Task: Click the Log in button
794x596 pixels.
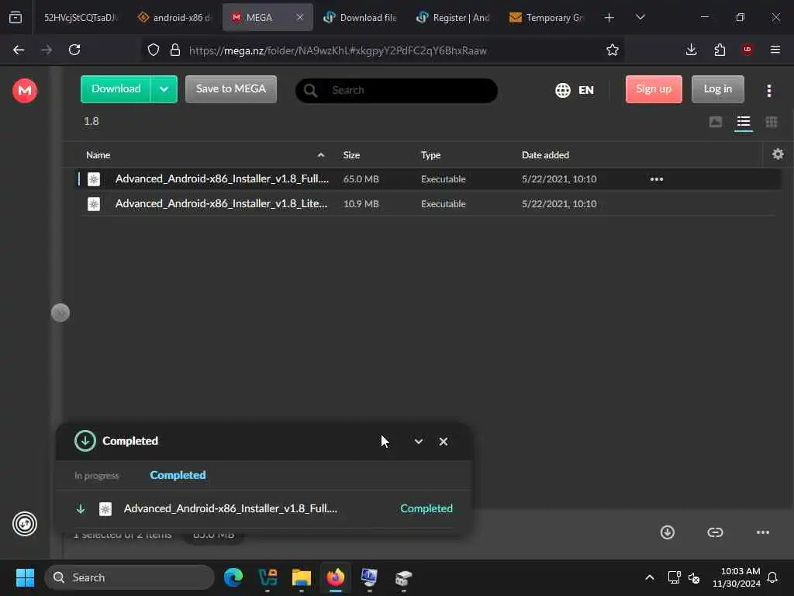Action: (717, 89)
